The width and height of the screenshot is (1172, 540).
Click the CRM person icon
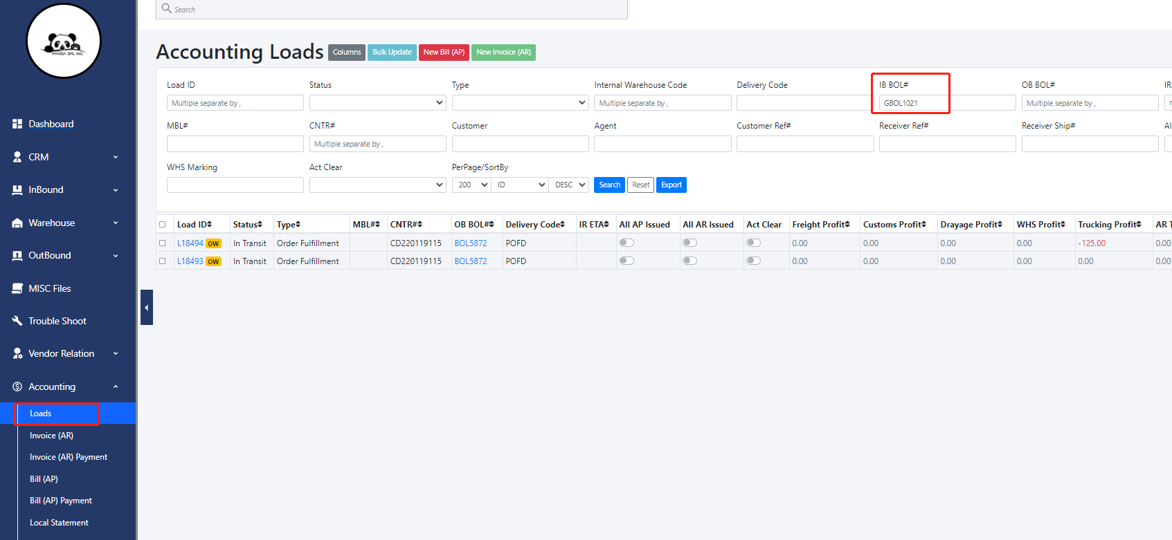17,157
